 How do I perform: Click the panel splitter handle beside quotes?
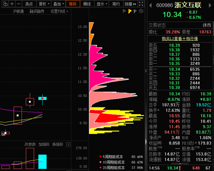click(x=146, y=71)
